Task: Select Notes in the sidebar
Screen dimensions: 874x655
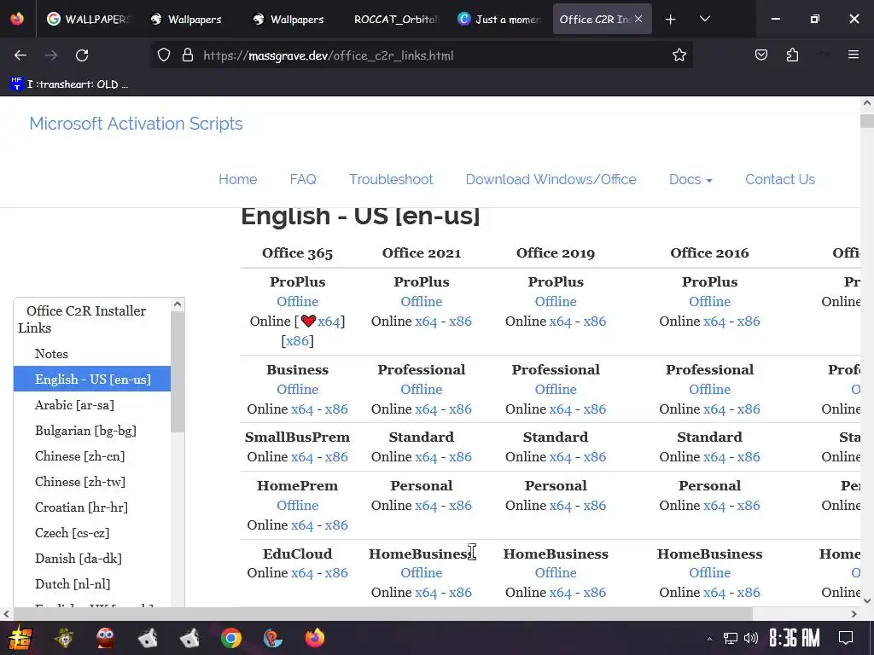Action: click(51, 354)
